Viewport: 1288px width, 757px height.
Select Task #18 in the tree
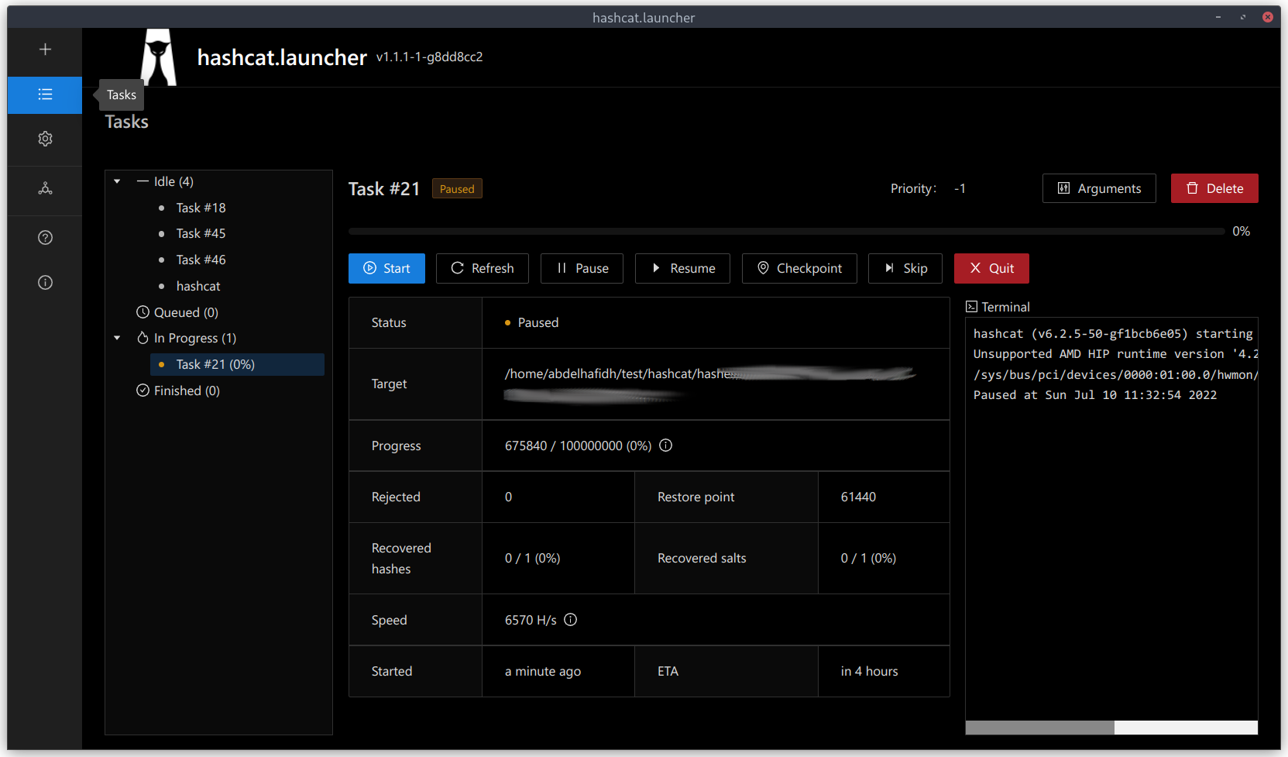[201, 208]
